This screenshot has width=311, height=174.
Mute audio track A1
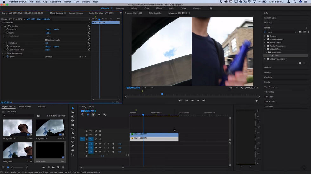click(x=100, y=144)
